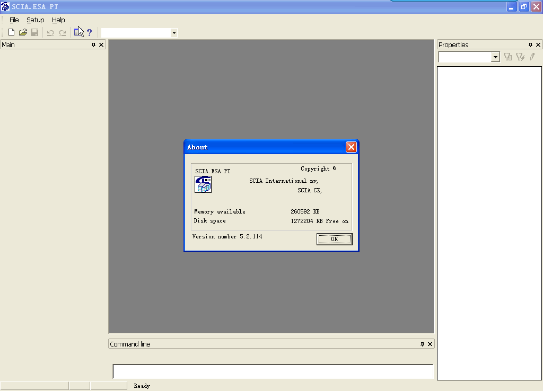Click the 'Ready' status bar text
The height and width of the screenshot is (391, 543).
[x=142, y=386]
